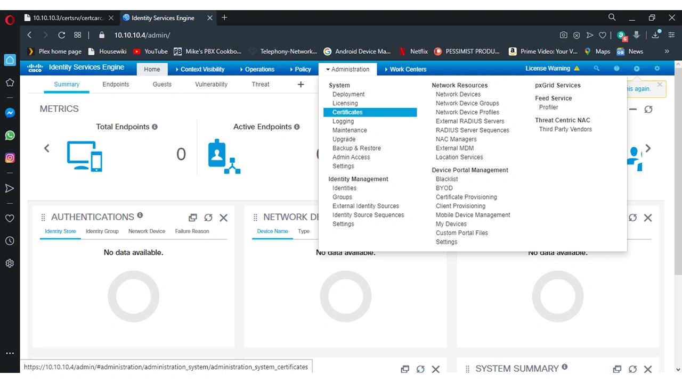This screenshot has width=682, height=383.
Task: Dismiss the yellow notification banner
Action: coord(660,85)
